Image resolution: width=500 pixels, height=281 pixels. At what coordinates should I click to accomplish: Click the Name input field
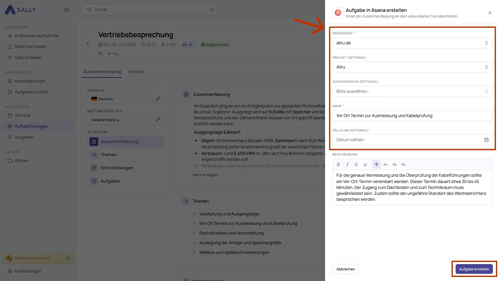pyautogui.click(x=412, y=116)
